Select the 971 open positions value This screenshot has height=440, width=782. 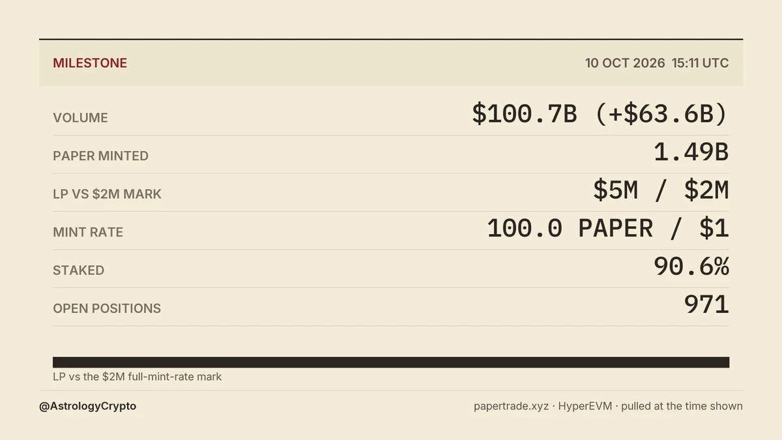[x=706, y=304]
